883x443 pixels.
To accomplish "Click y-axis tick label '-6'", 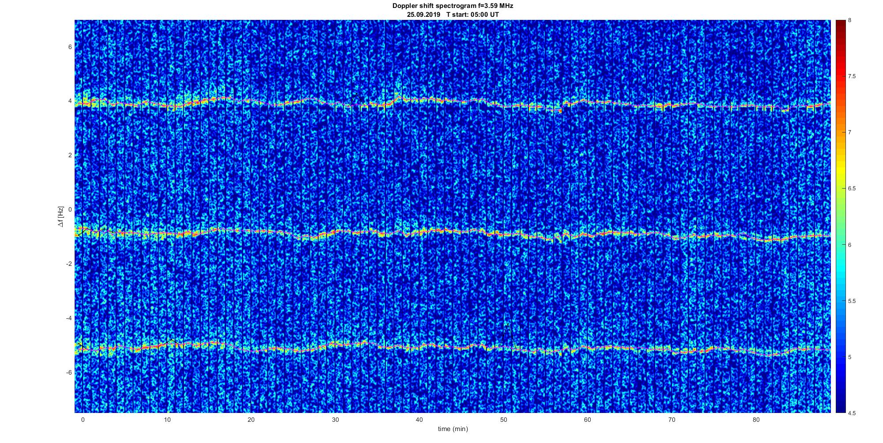I will click(x=68, y=372).
